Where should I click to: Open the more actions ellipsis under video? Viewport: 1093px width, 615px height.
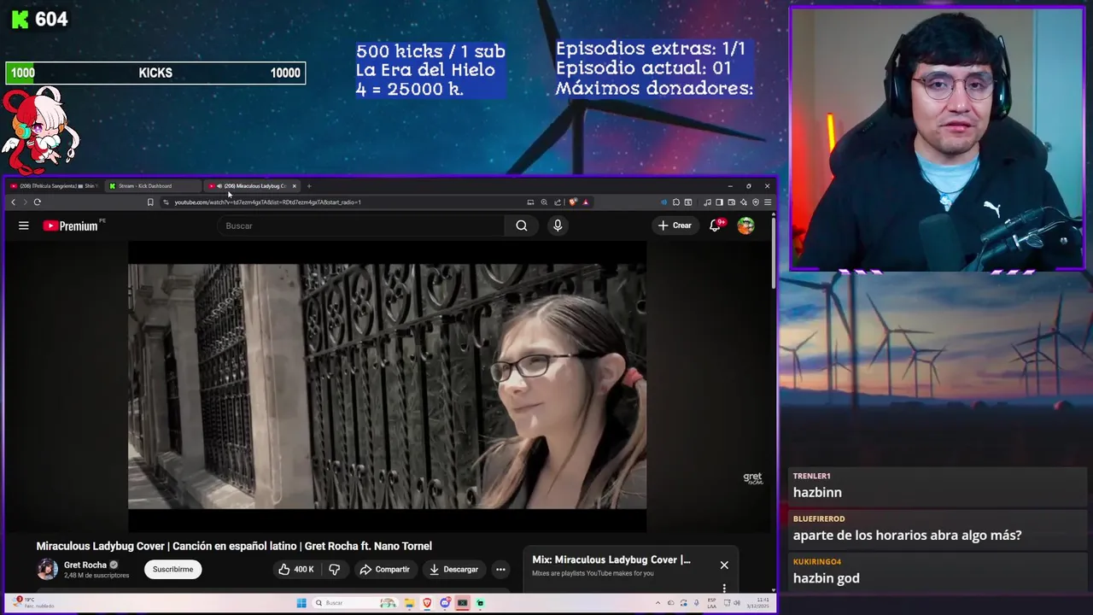[x=500, y=569]
